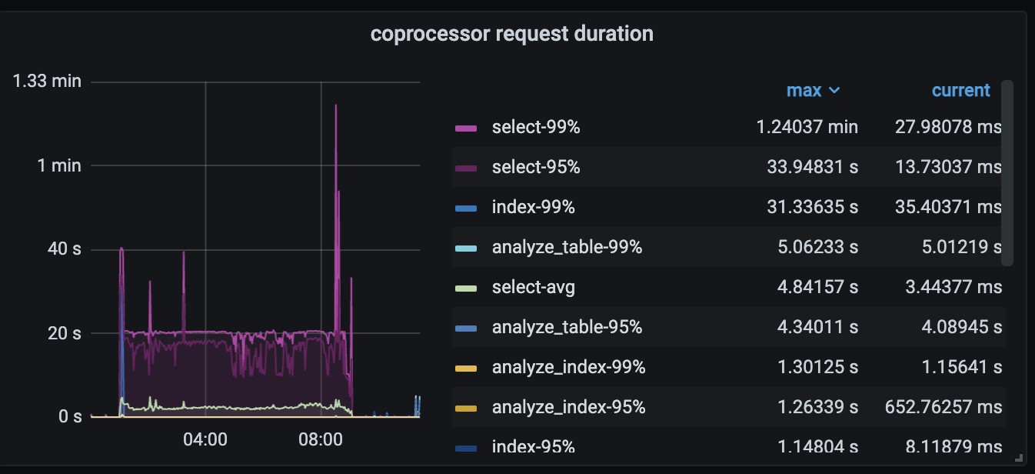Toggle the select-avg series label
Image resolution: width=1035 pixels, height=474 pixels.
click(533, 288)
